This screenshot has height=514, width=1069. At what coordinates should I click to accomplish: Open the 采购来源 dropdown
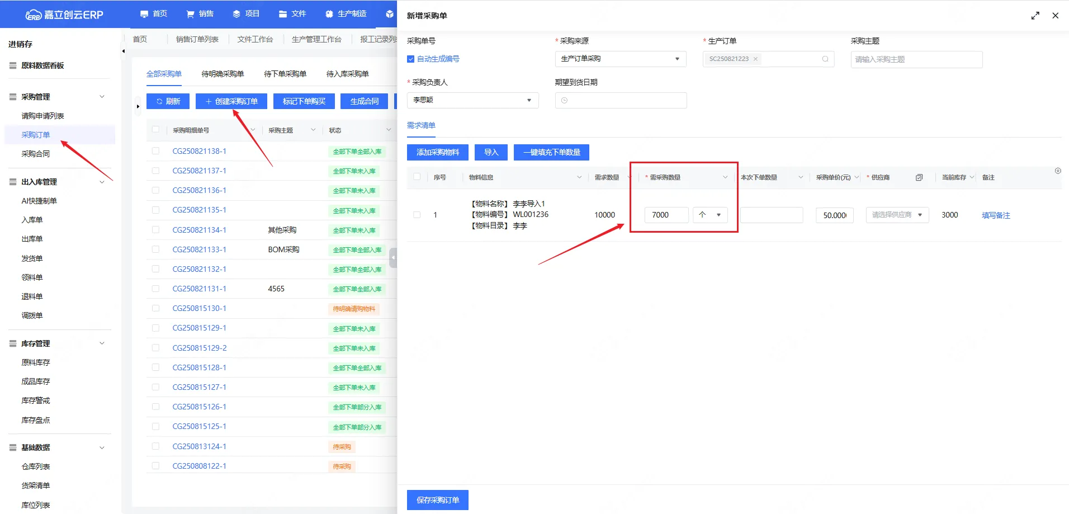(620, 59)
